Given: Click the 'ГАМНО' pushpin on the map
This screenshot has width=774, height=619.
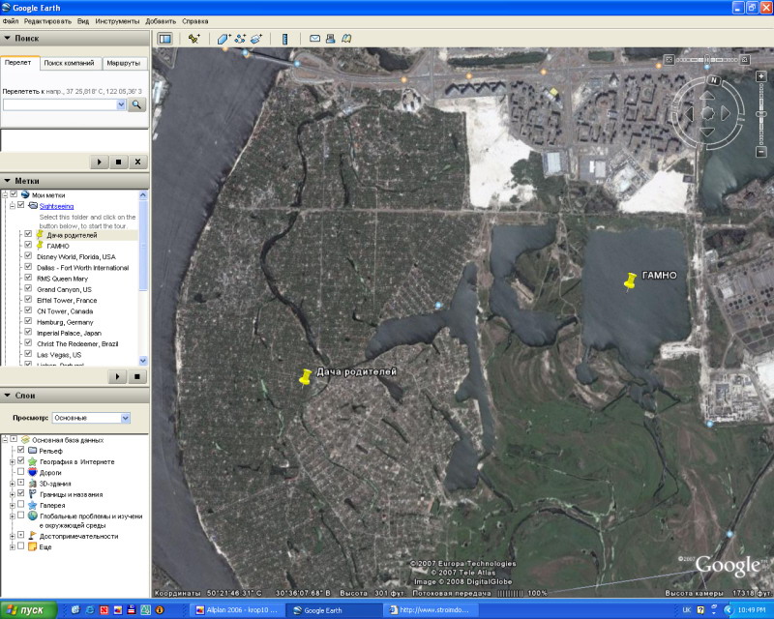Looking at the screenshot, I should (630, 281).
